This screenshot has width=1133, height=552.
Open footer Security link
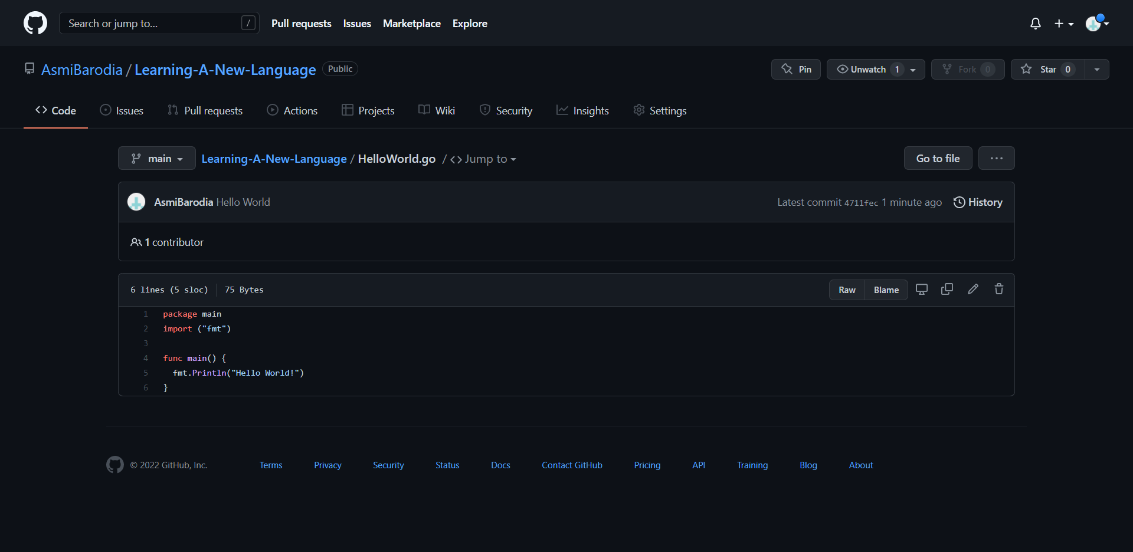[388, 465]
